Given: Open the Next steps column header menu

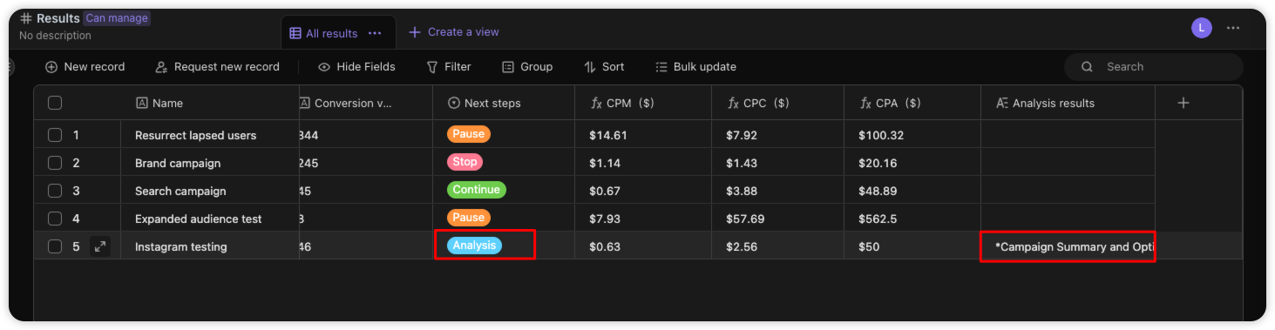Looking at the screenshot, I should tap(503, 103).
